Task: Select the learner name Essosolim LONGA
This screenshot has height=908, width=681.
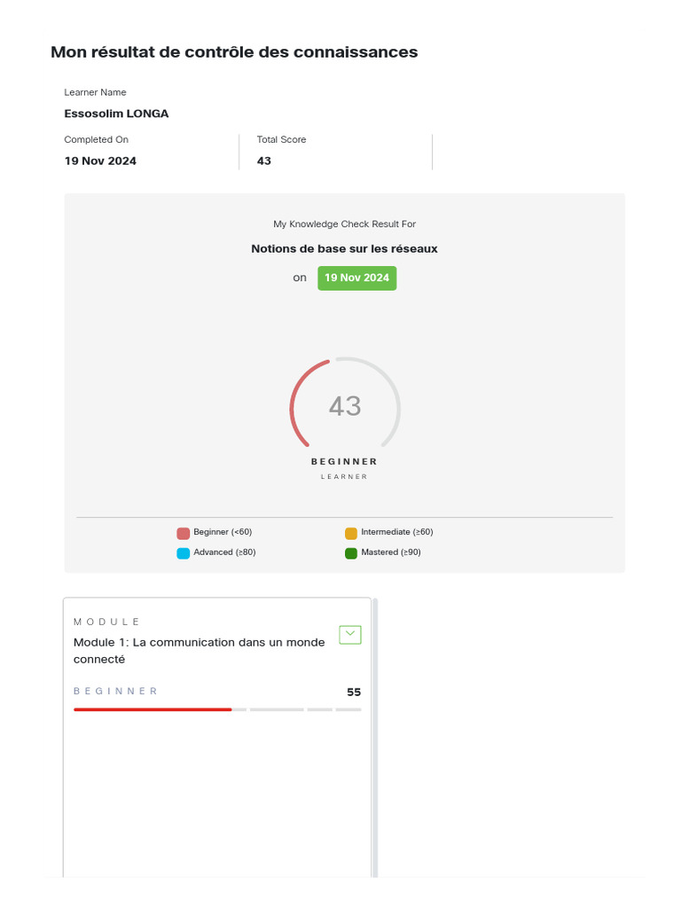Action: (116, 113)
